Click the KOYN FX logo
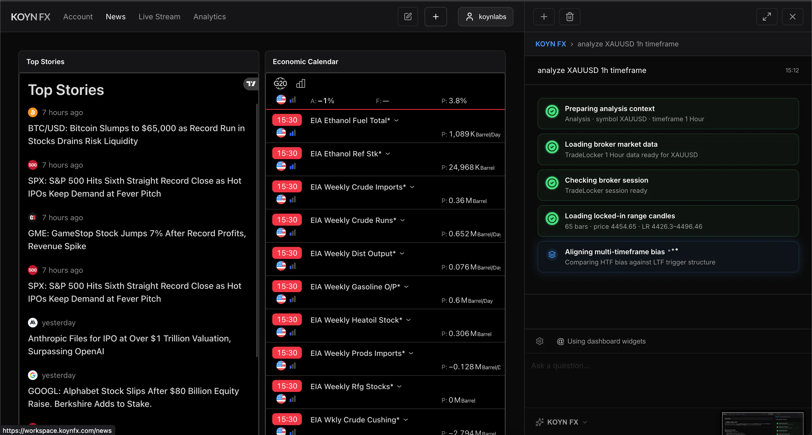The width and height of the screenshot is (812, 435). click(31, 17)
